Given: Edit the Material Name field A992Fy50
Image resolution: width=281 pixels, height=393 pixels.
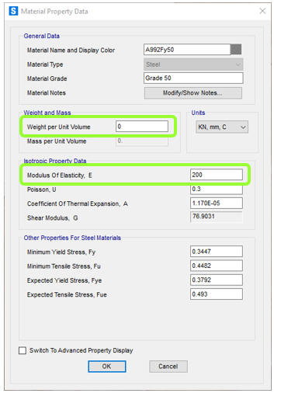Looking at the screenshot, I should coord(187,50).
